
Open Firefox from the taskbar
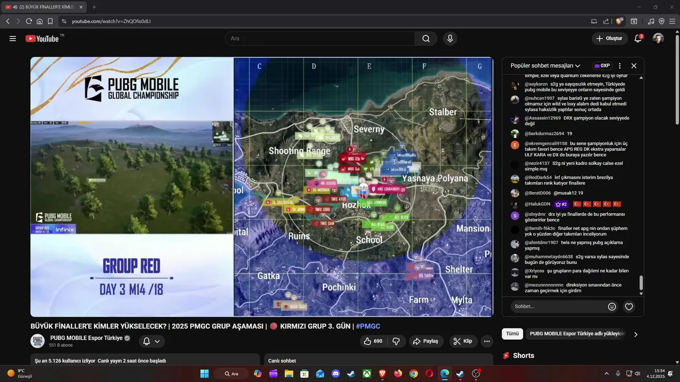tap(398, 374)
